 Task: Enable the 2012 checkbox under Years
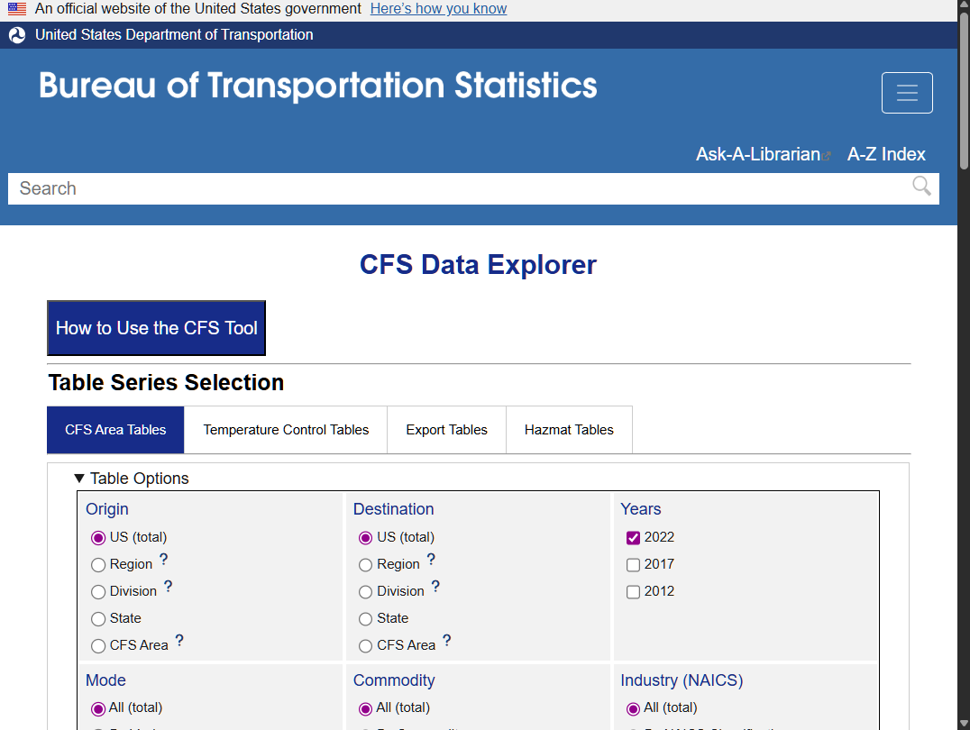tap(633, 591)
